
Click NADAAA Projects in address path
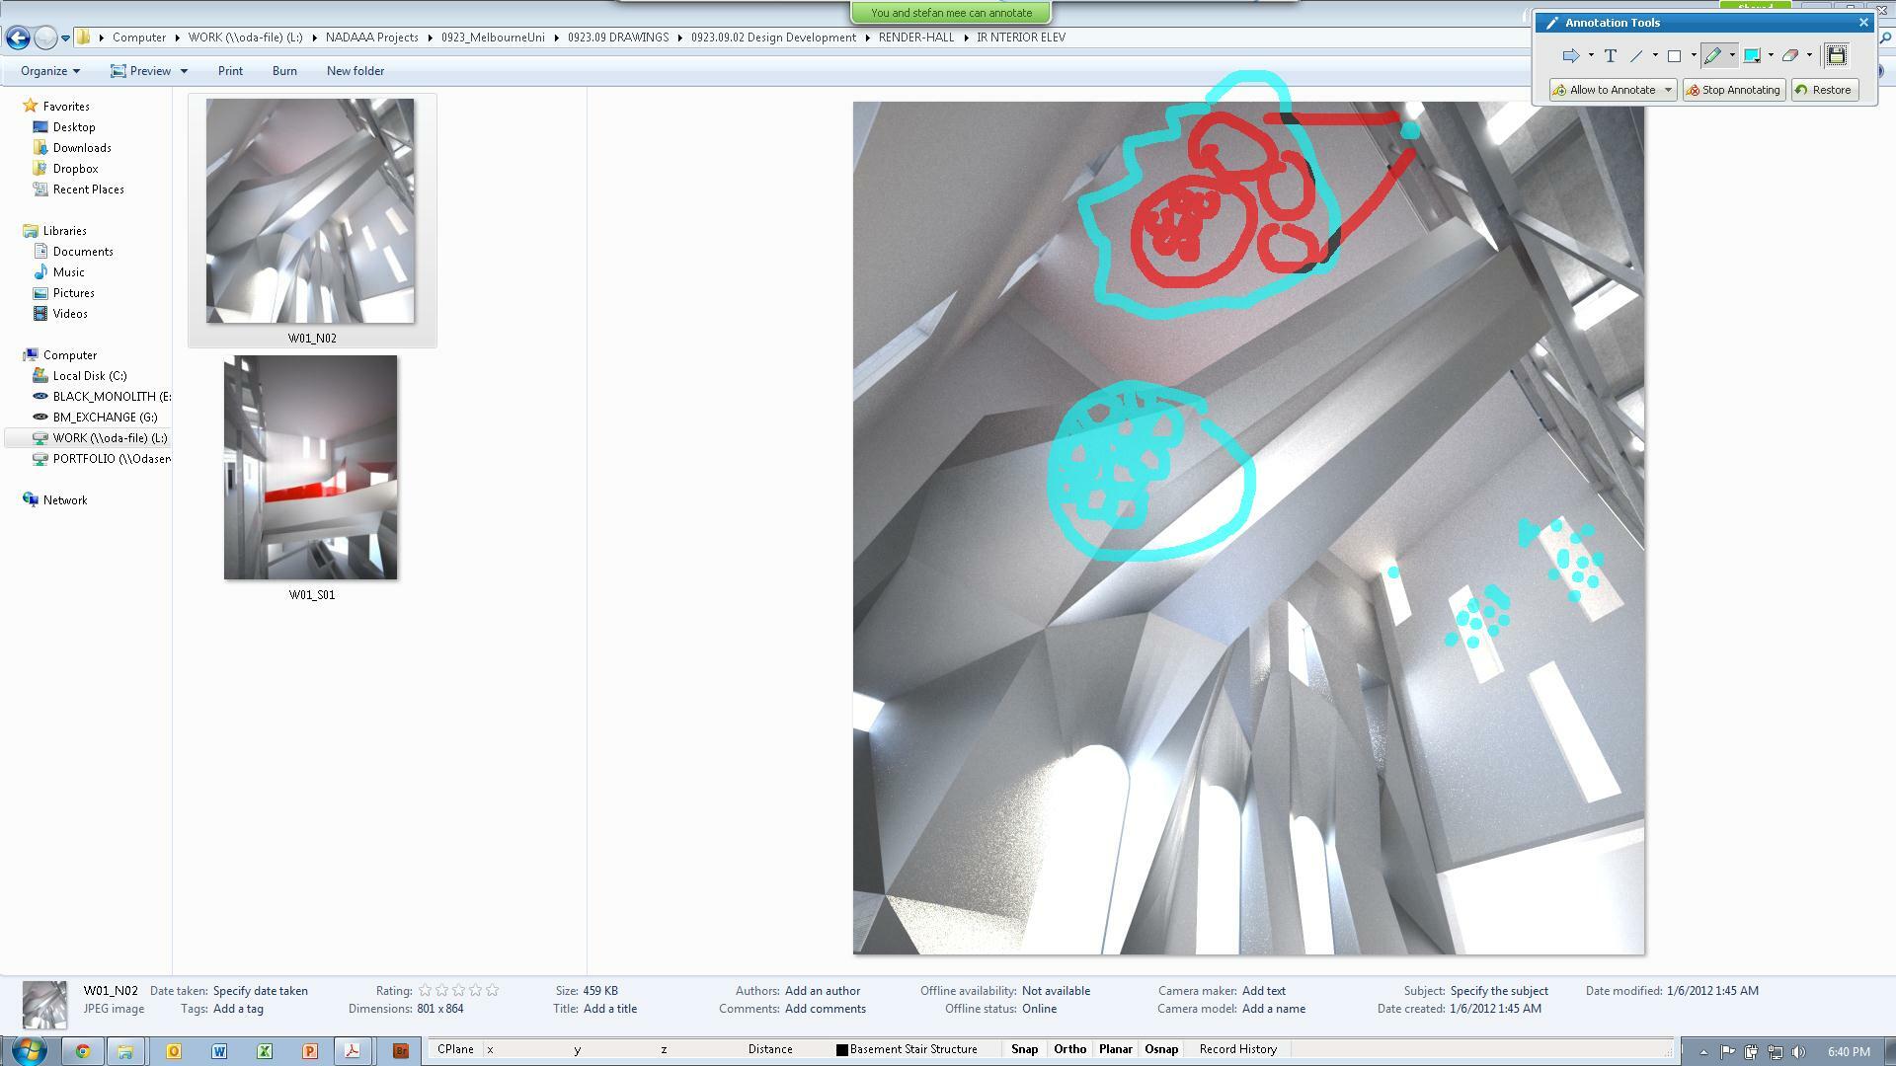pos(372,38)
